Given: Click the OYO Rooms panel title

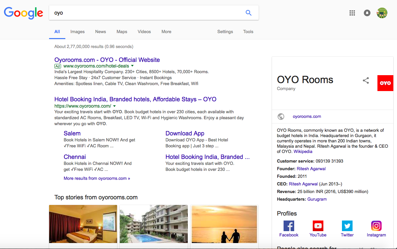Looking at the screenshot, I should pyautogui.click(x=305, y=80).
